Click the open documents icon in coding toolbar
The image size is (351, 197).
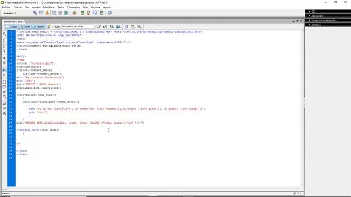(4, 34)
